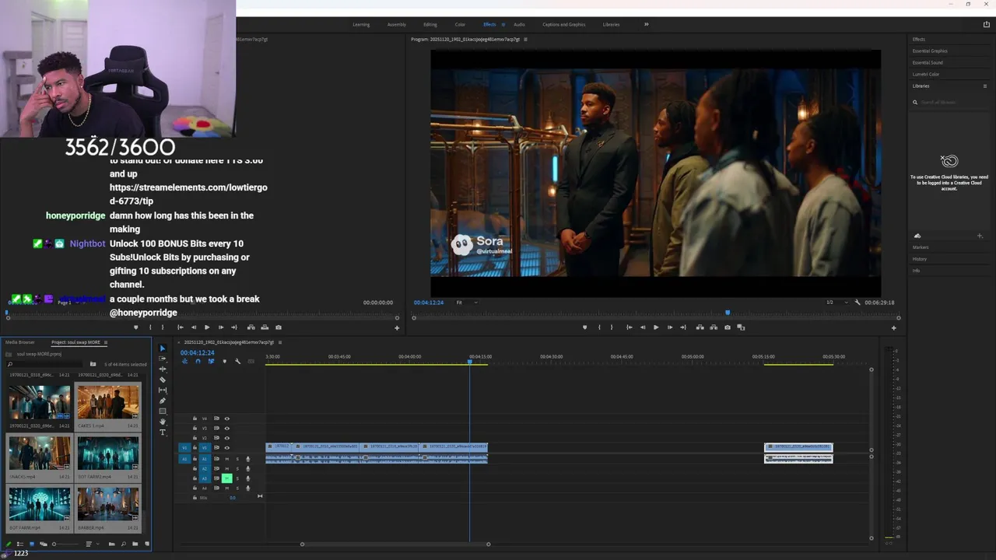
Task: Select the Track Select Forward tool
Action: click(163, 359)
